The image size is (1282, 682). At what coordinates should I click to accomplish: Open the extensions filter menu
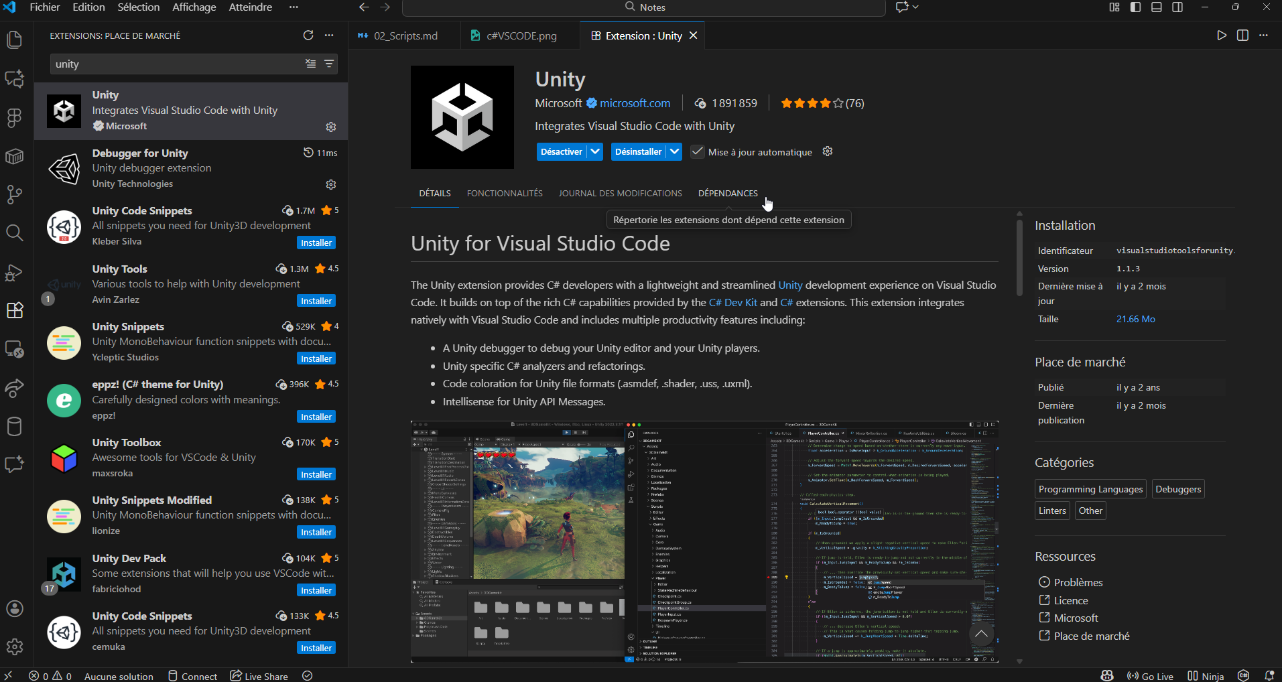coord(329,64)
